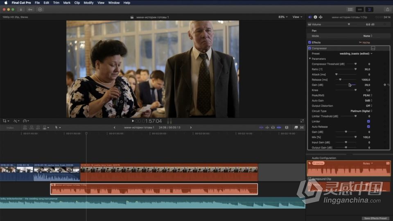
Task: Open the info inspector icon
Action: pyautogui.click(x=315, y=17)
